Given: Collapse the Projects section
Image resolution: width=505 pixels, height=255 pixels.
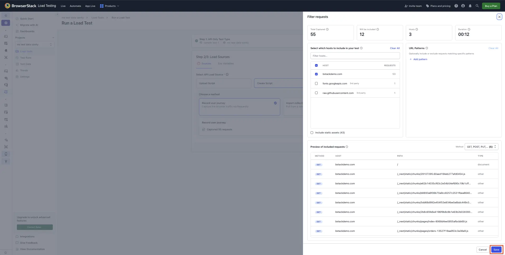Looking at the screenshot, I should click(x=53, y=38).
